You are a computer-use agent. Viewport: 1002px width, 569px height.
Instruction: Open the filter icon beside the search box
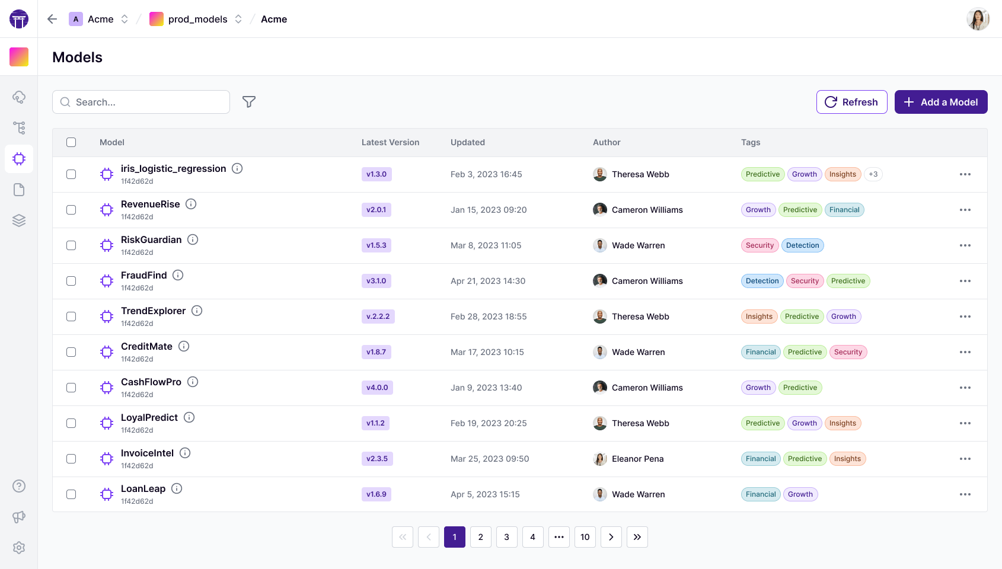248,102
